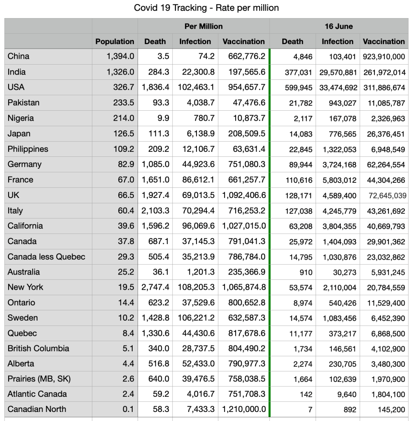412x421 pixels.
Task: Select China's vaccination total 923,910,000
Action: [x=384, y=57]
